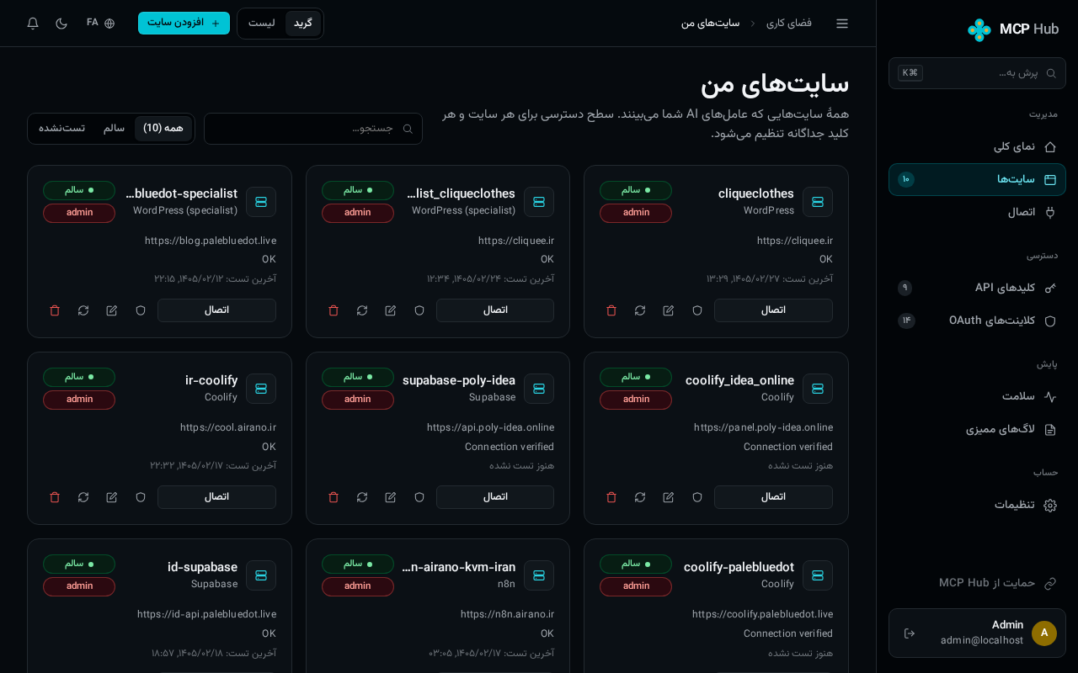The width and height of the screenshot is (1078, 673).
Task: Open the Admin account avatar
Action: (x=1044, y=633)
